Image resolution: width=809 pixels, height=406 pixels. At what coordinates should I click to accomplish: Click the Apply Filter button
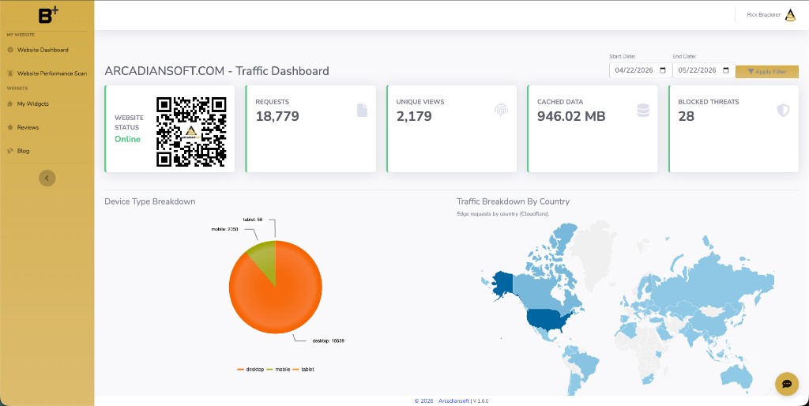pyautogui.click(x=766, y=72)
